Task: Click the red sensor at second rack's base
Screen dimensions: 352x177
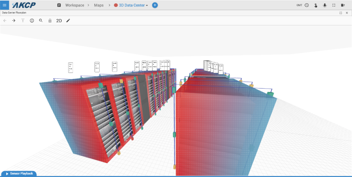Action: coord(132,139)
